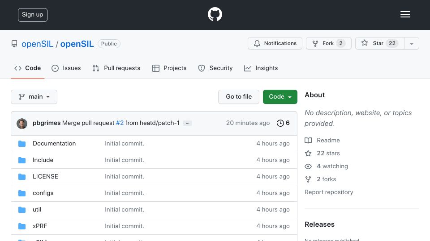Image resolution: width=430 pixels, height=241 pixels.
Task: Click Report repository link
Action: [329, 192]
